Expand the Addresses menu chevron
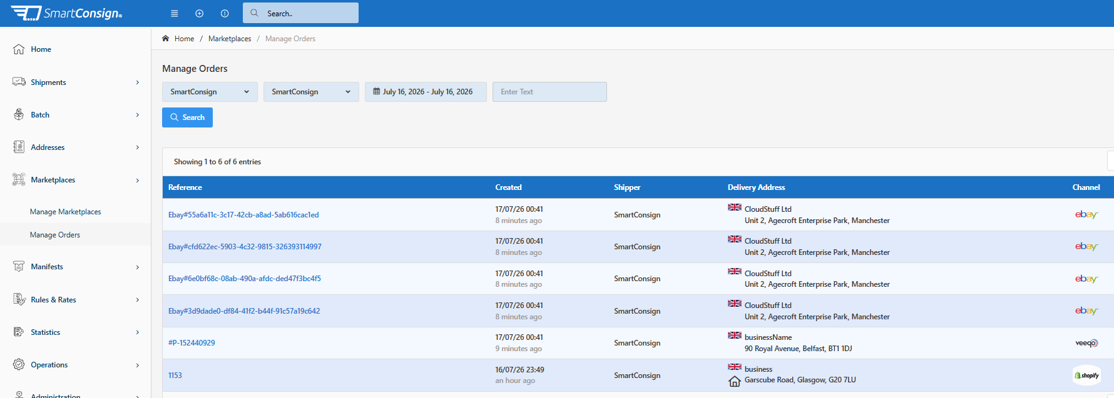Screen dimensions: 1114x398 pyautogui.click(x=138, y=147)
